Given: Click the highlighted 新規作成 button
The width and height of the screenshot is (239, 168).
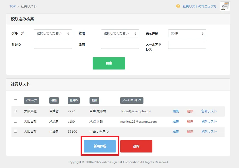Looking at the screenshot, I should (100, 146).
